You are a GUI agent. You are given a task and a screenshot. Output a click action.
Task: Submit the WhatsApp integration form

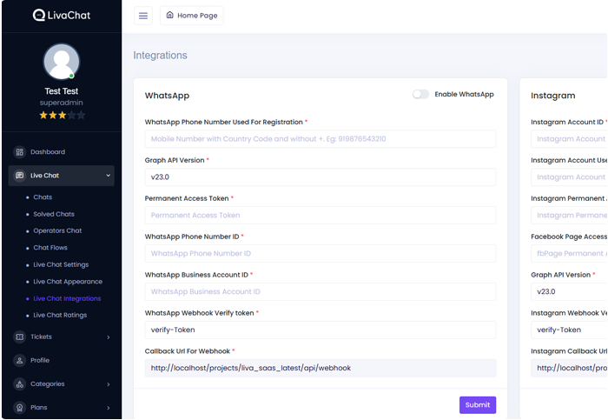tap(477, 404)
